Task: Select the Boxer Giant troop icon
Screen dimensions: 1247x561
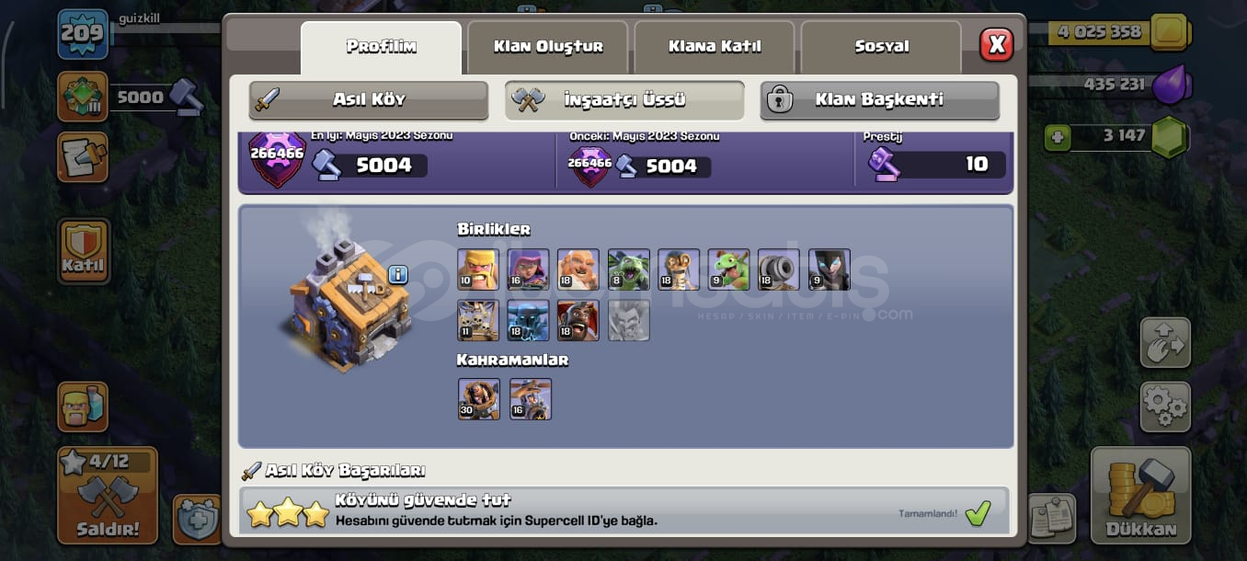Action: coord(578,269)
